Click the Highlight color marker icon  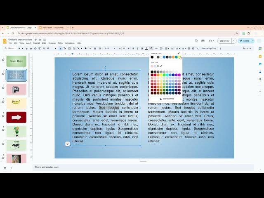[x=151, y=49]
